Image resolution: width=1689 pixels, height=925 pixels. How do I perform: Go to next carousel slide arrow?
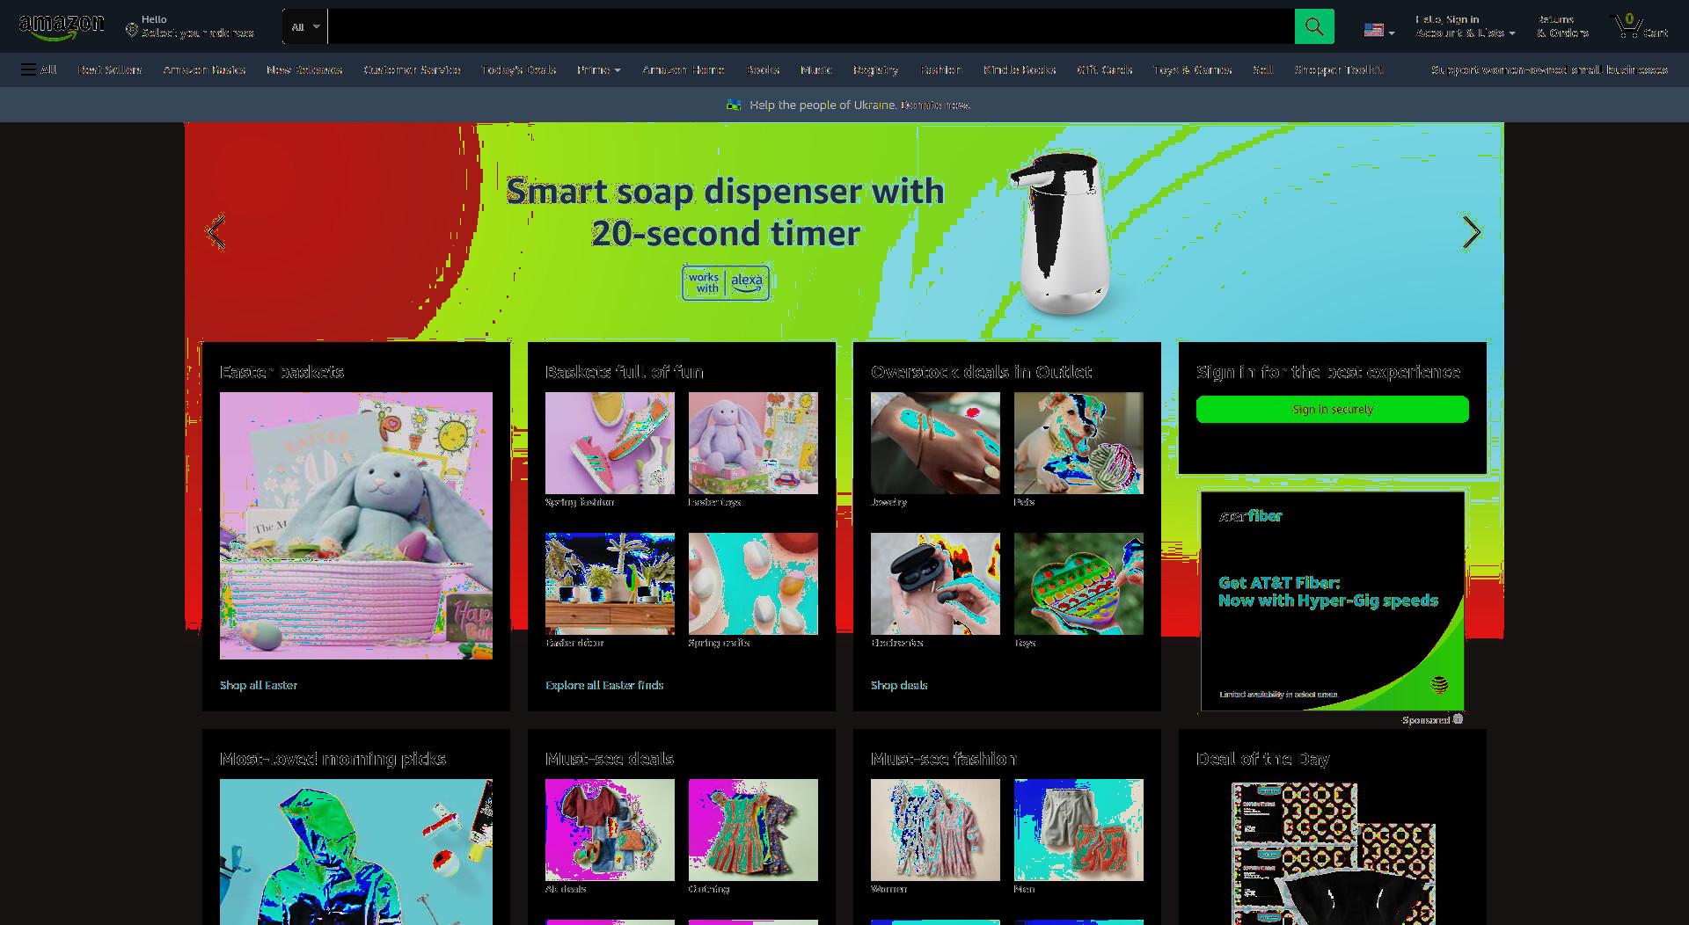coord(1472,232)
